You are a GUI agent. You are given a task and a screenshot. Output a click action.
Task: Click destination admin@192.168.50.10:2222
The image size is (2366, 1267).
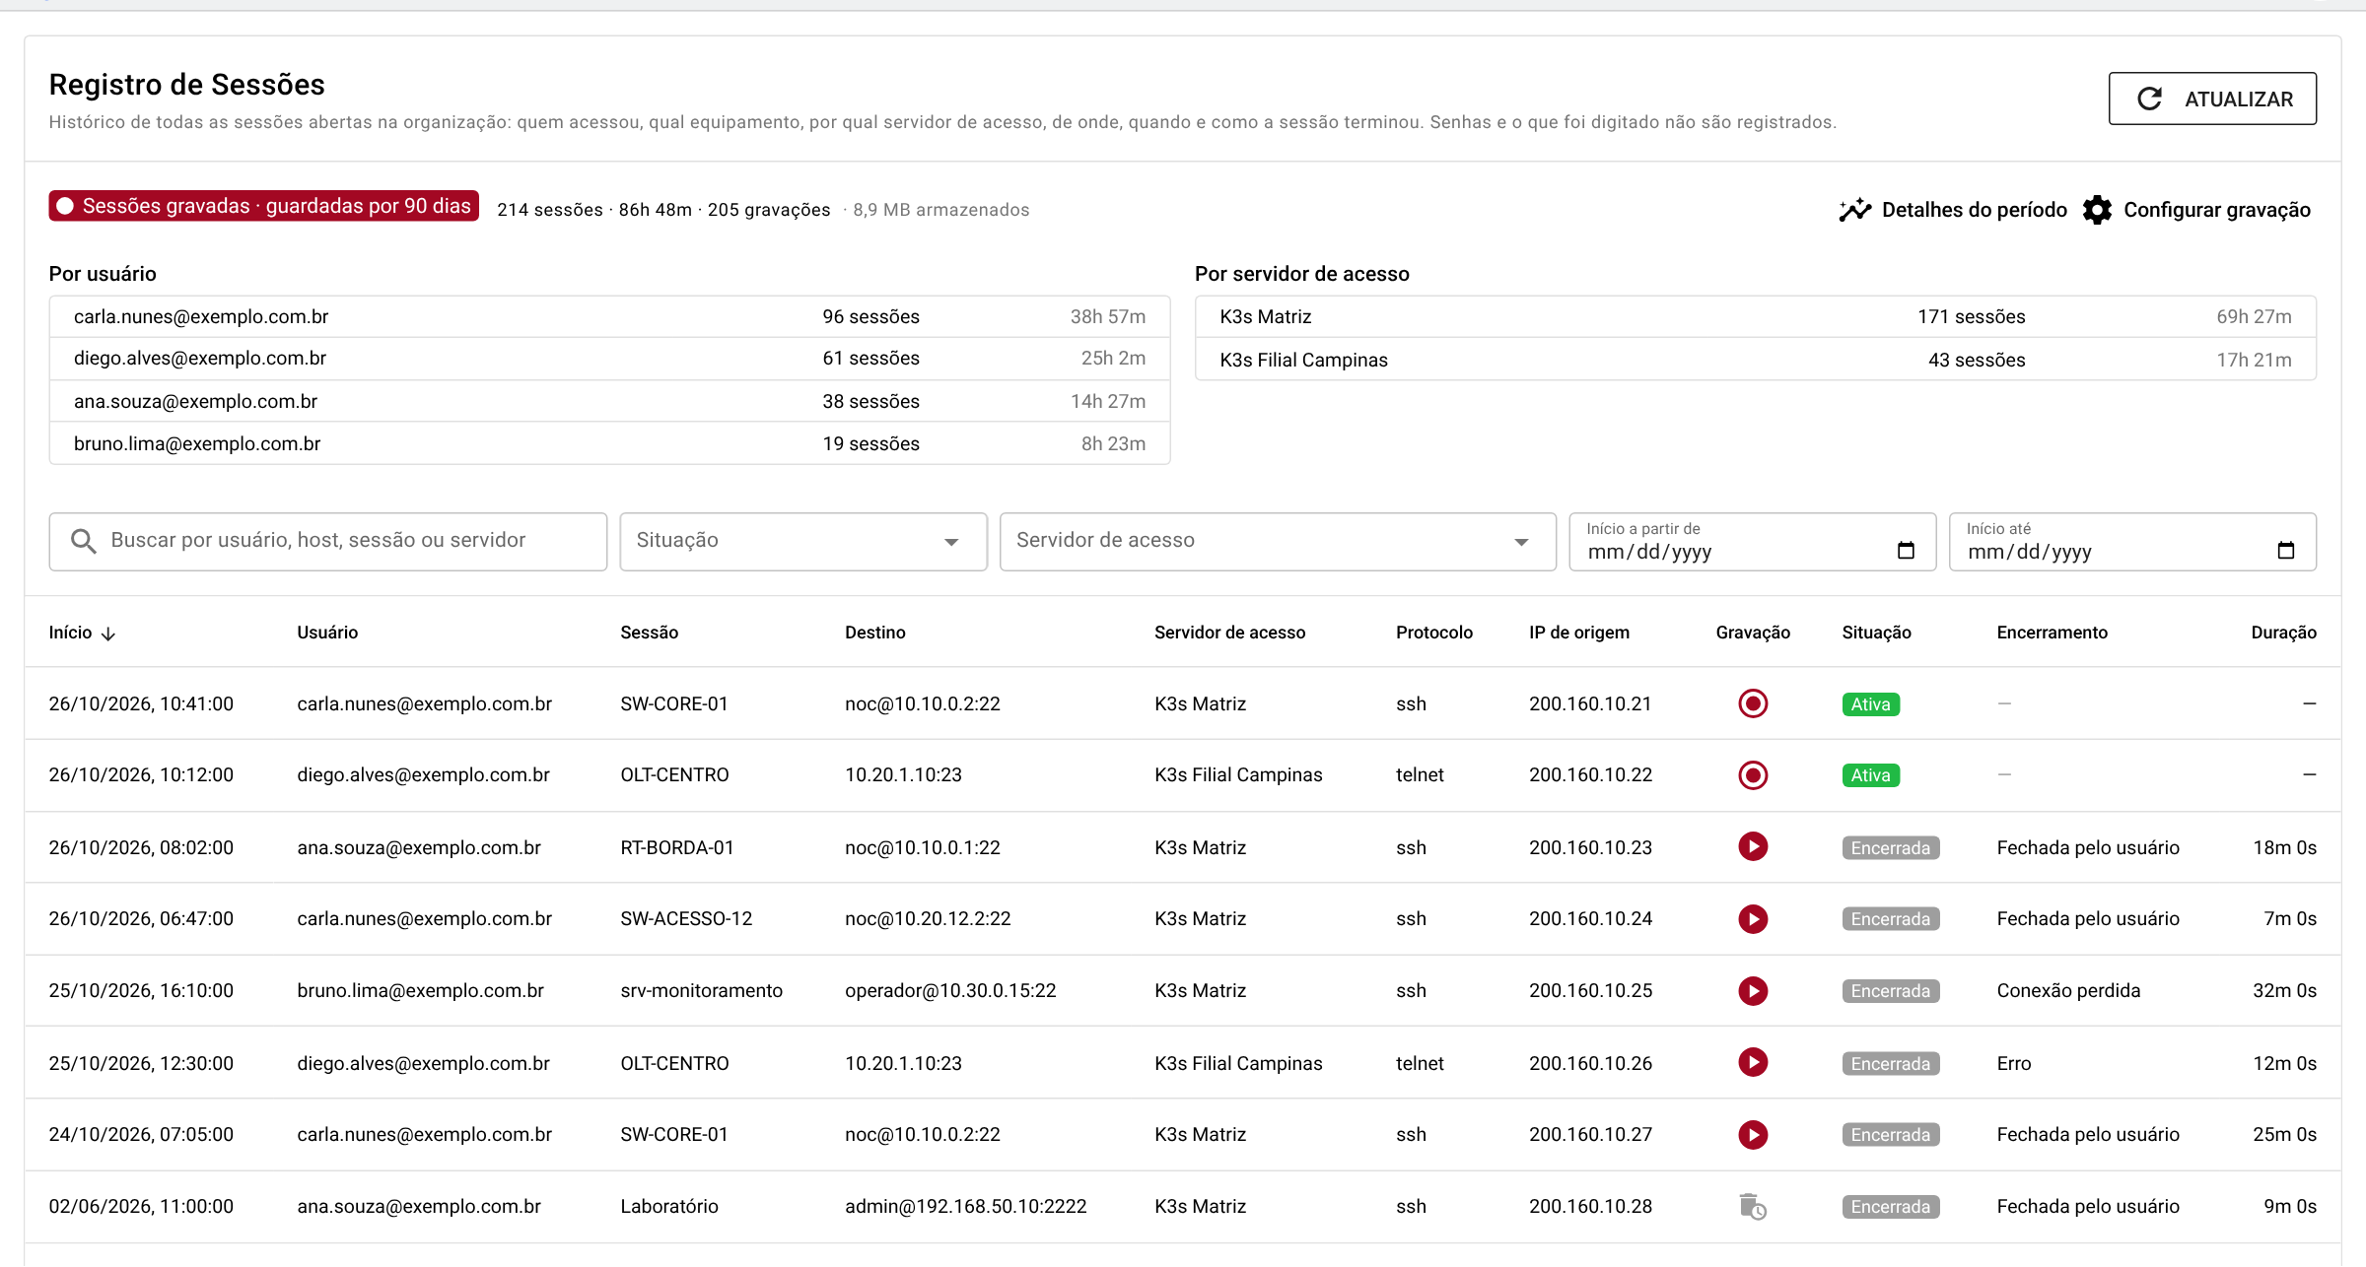point(965,1206)
